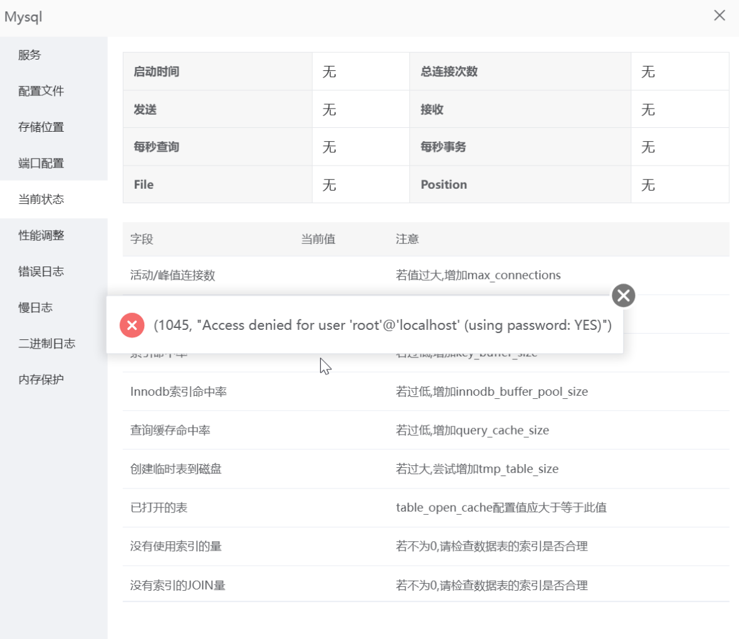Click the 启动时间 label cell

(x=218, y=71)
